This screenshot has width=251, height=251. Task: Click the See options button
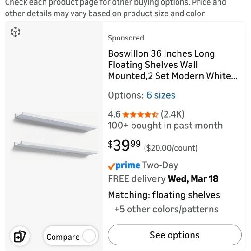pos(175,235)
